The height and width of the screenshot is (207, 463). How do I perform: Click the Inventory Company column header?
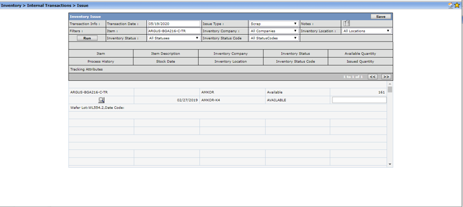pos(230,54)
